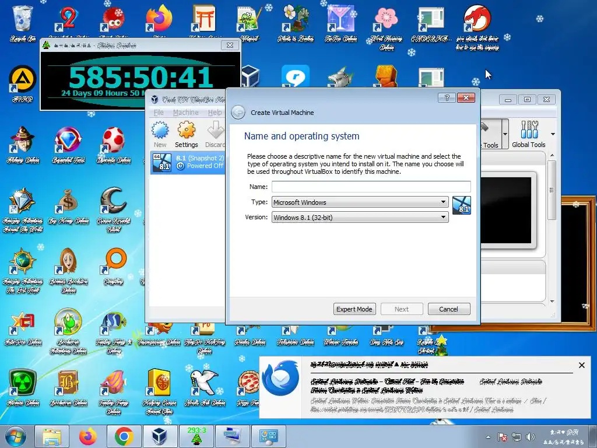Image resolution: width=597 pixels, height=448 pixels.
Task: Open Global Tools in VirtualBox Manager
Action: click(x=529, y=134)
